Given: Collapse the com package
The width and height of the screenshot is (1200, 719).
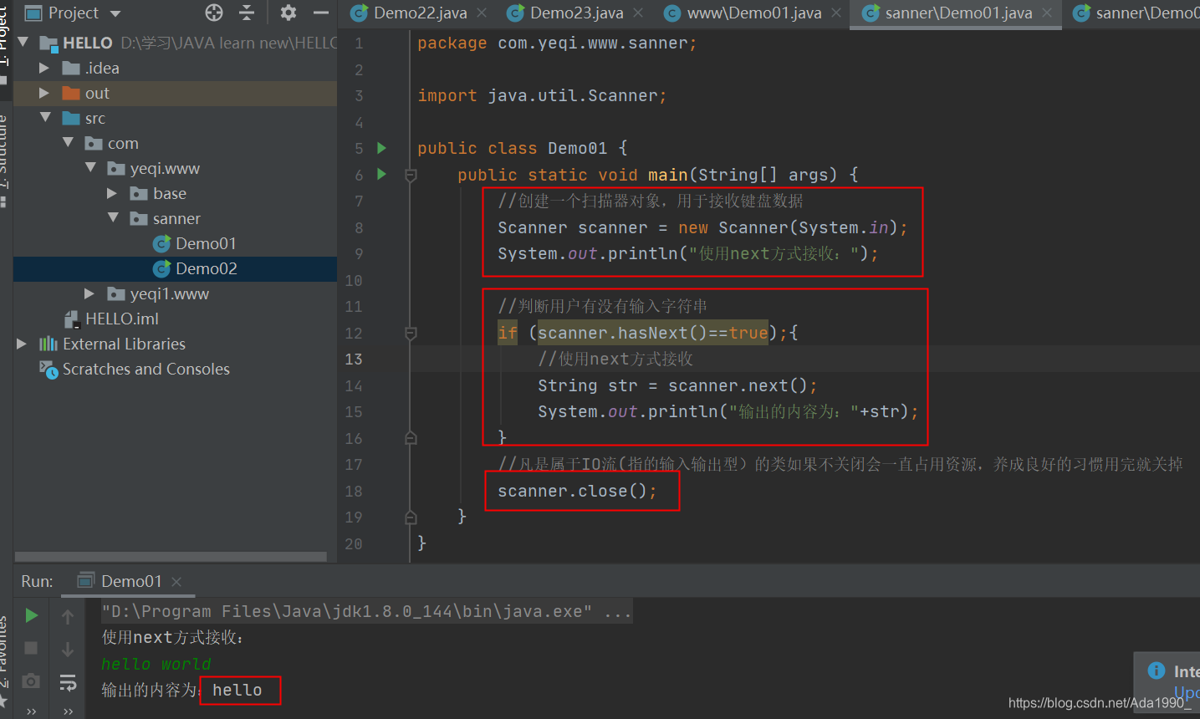Looking at the screenshot, I should 68,143.
